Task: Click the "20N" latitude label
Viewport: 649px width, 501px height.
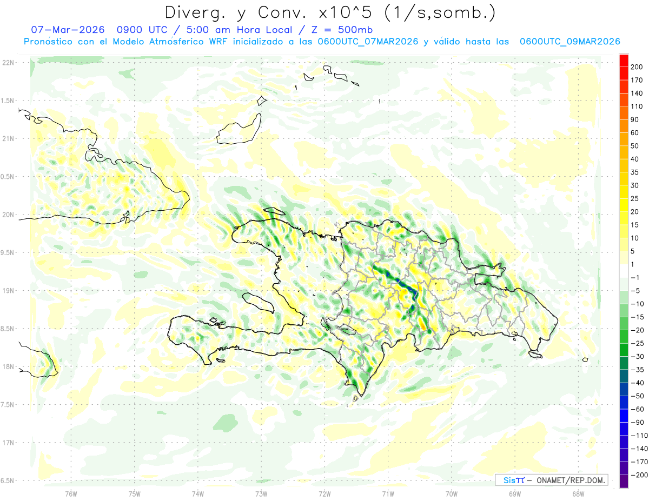Action: point(8,215)
